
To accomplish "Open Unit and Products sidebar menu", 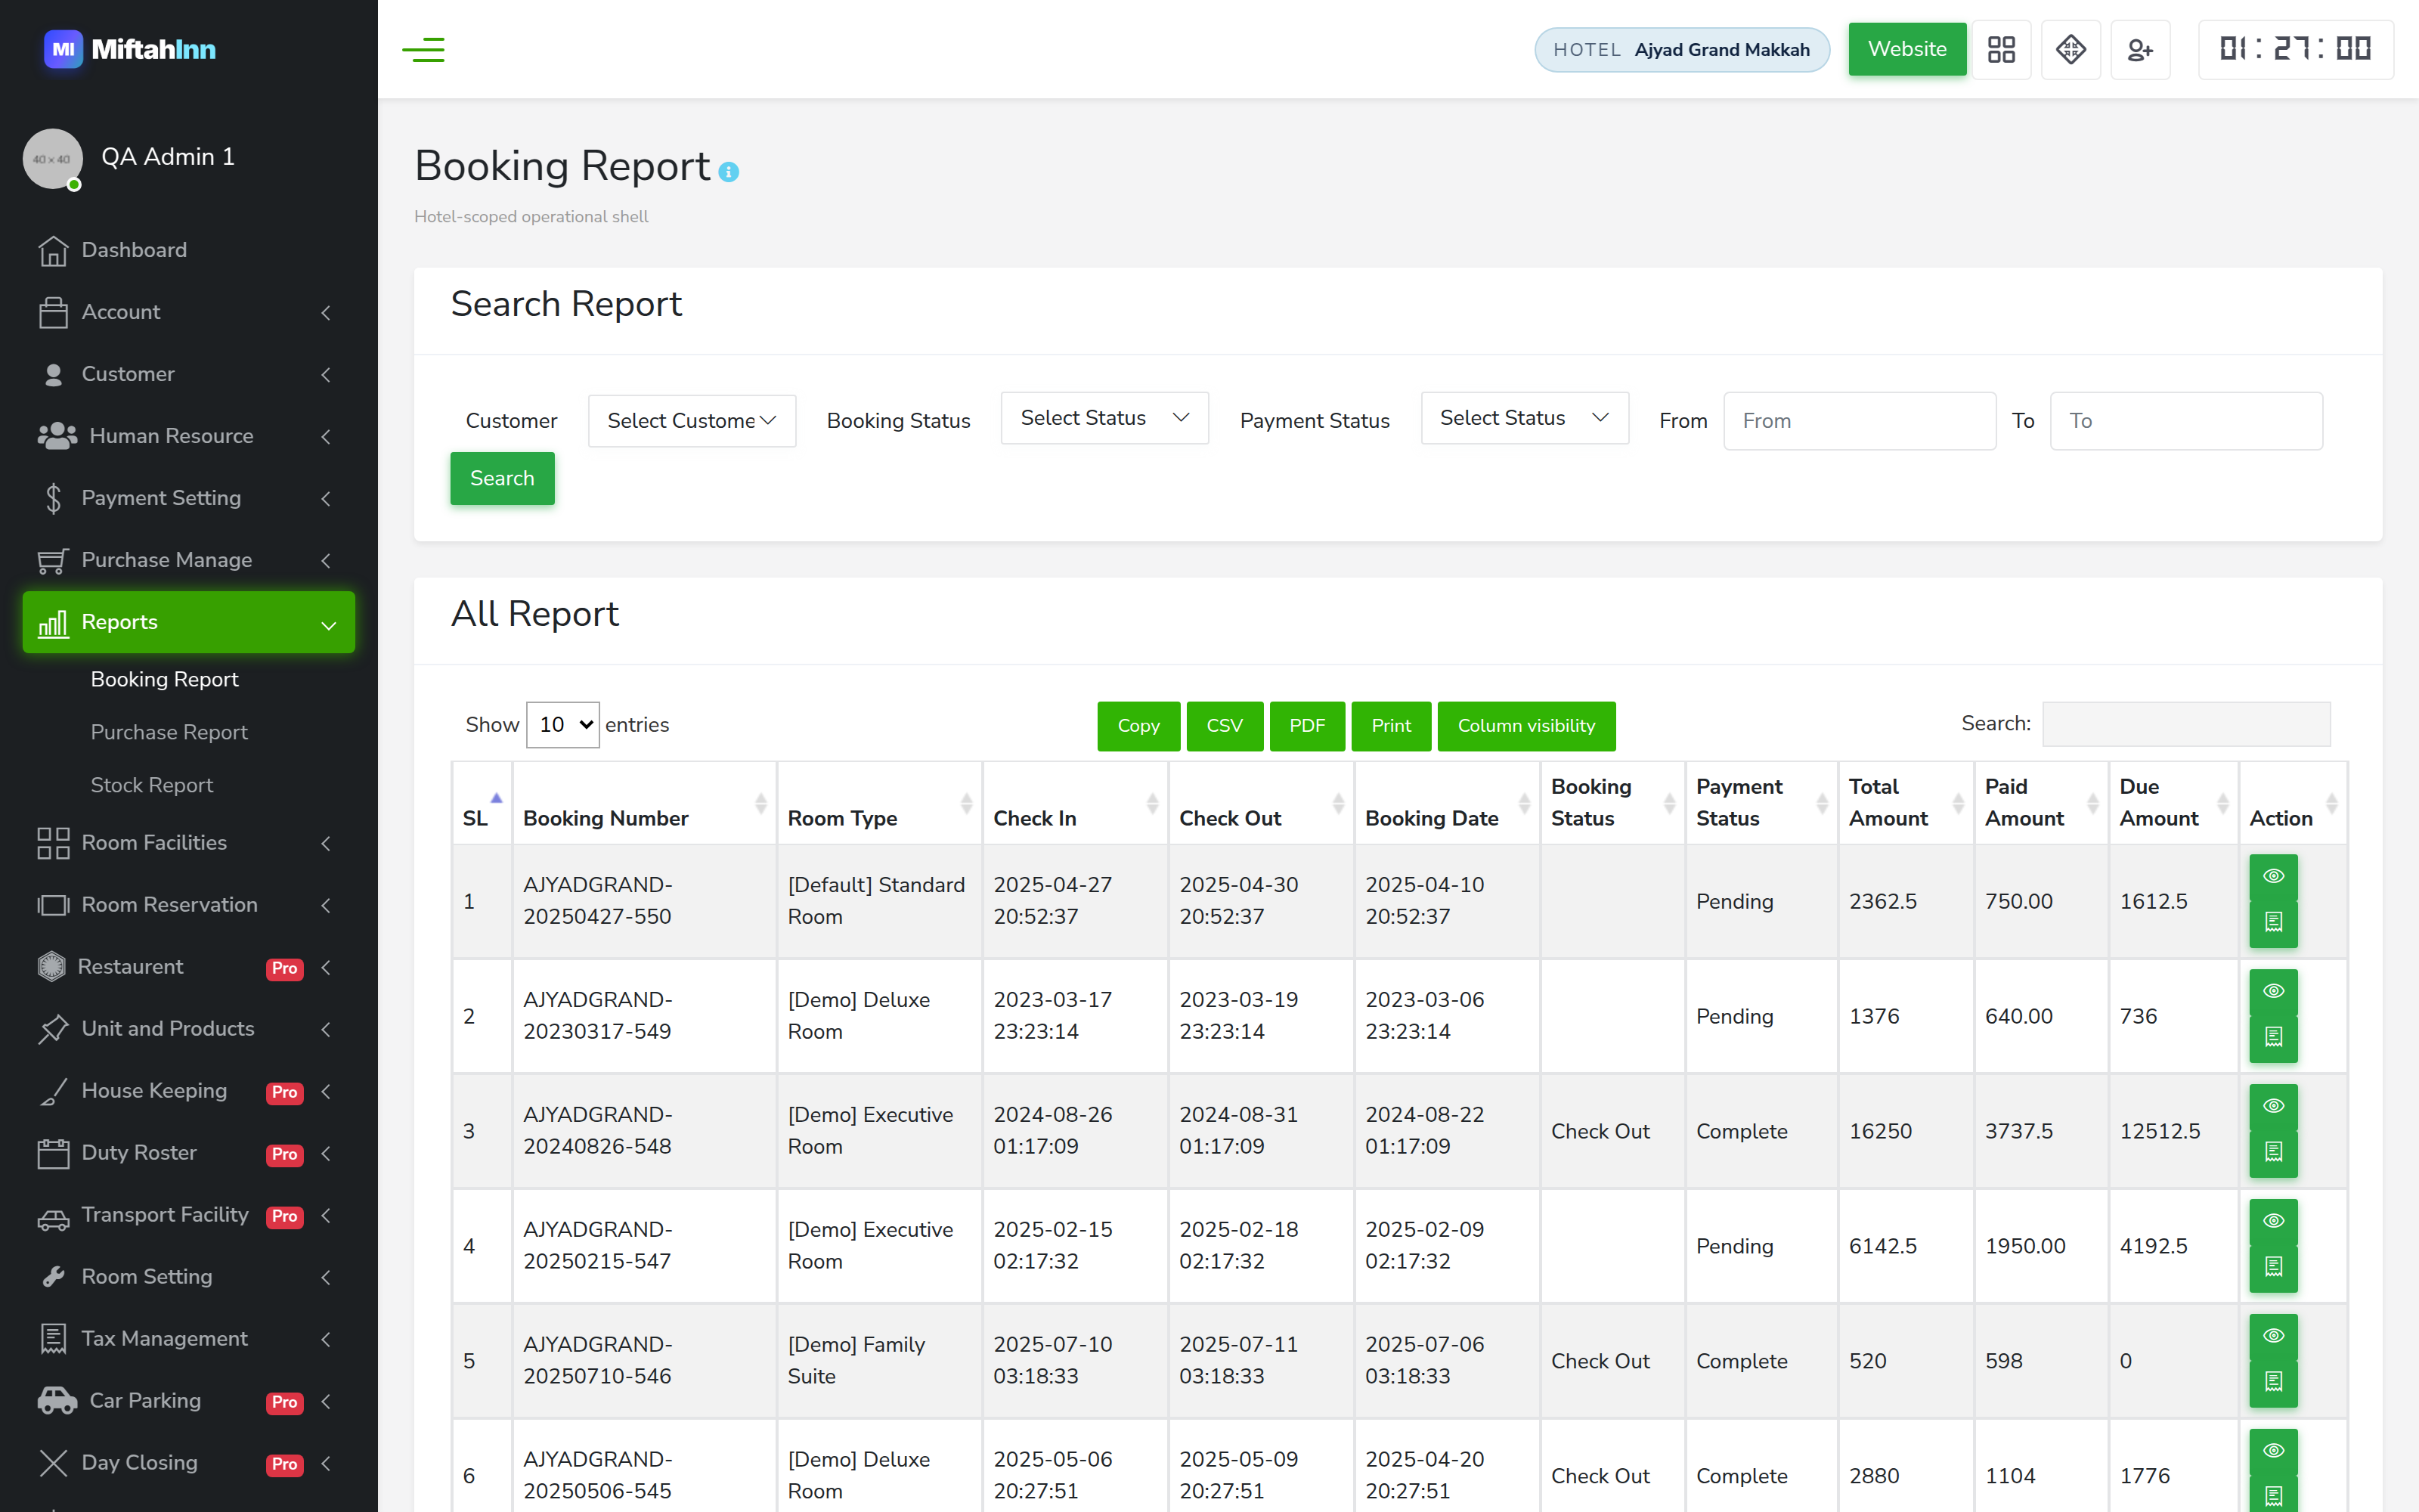I will [x=188, y=1029].
